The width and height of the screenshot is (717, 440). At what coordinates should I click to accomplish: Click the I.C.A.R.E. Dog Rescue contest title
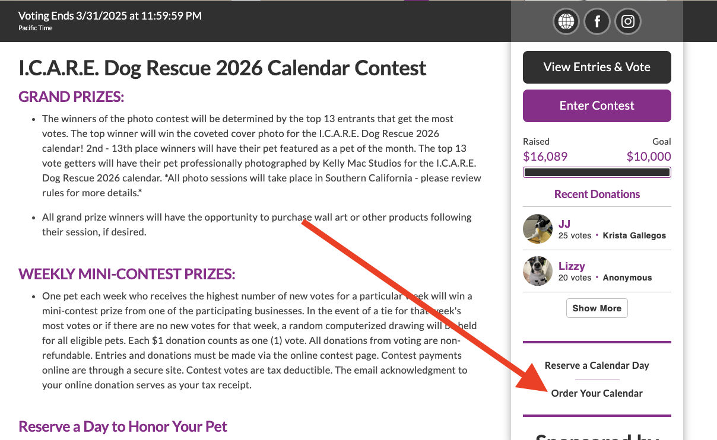click(x=223, y=68)
